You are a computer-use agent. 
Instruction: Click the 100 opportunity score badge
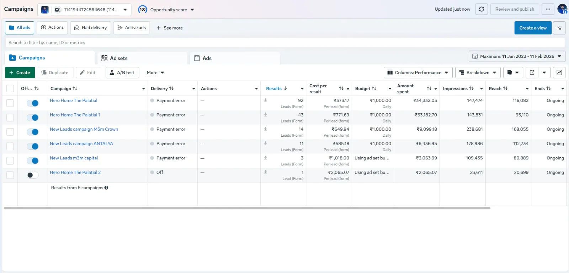[143, 10]
